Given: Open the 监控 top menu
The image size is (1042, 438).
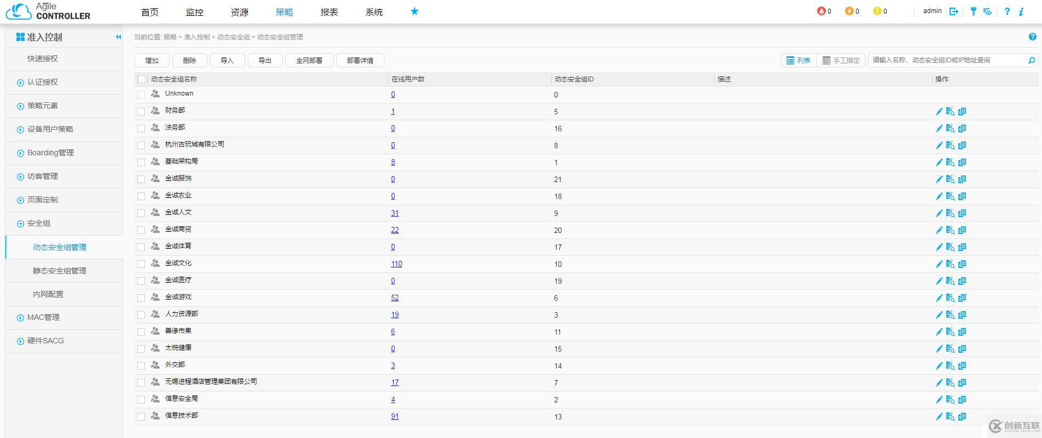Looking at the screenshot, I should click(x=195, y=12).
